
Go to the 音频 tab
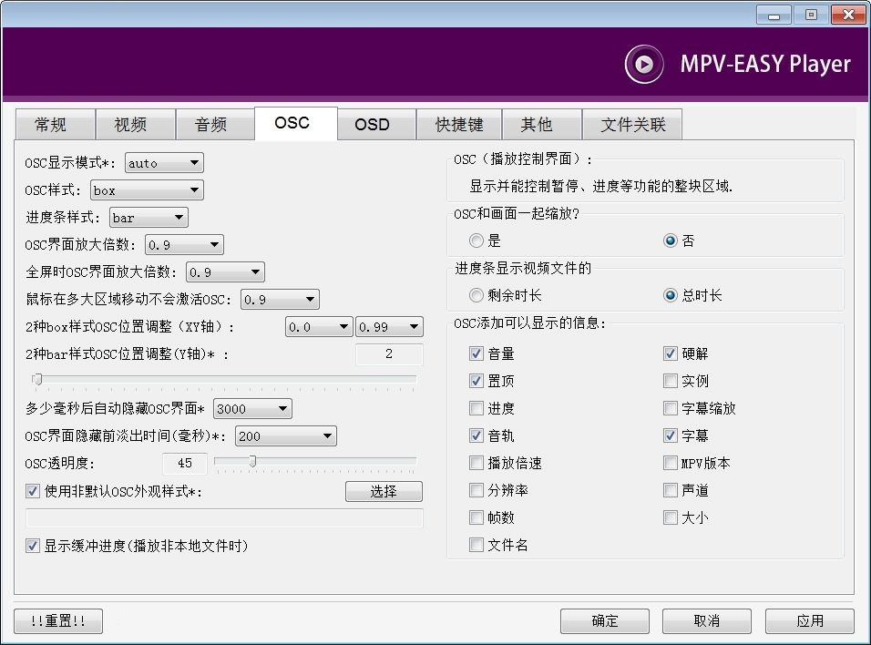point(215,125)
